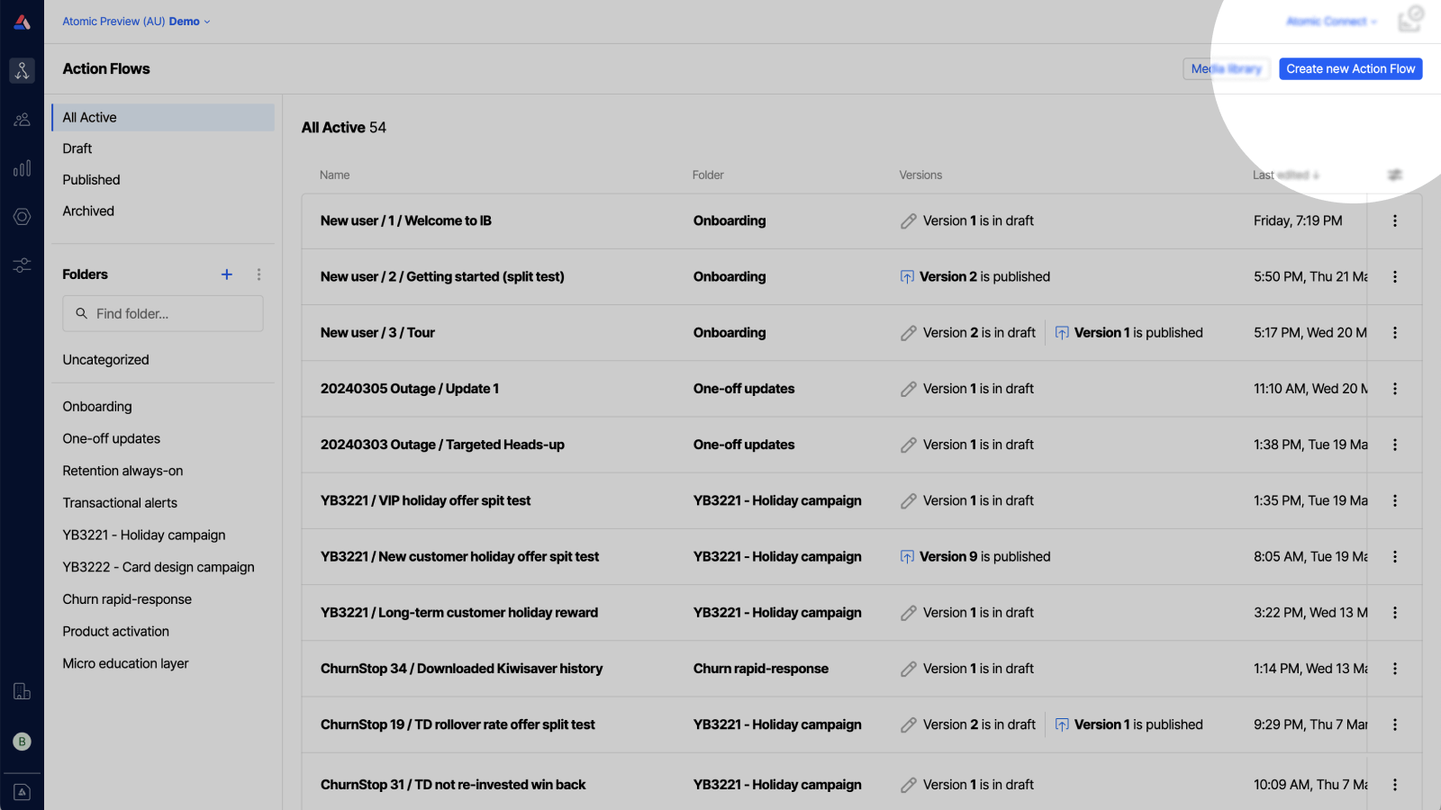Open row menu for New customer holiday offer
The height and width of the screenshot is (810, 1441).
[1395, 557]
